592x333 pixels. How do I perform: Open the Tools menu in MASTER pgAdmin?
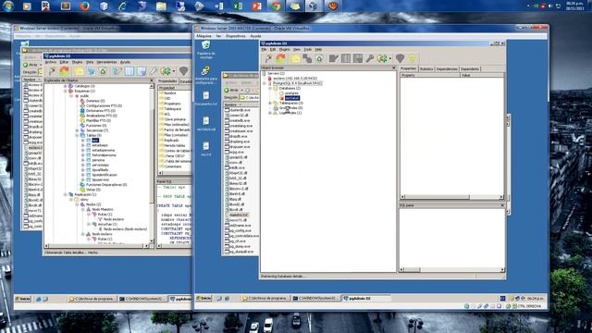308,49
